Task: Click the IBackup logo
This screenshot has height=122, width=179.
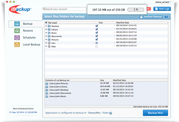Action: click(x=20, y=9)
